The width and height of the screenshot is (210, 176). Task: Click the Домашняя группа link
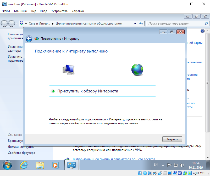[x=21, y=147]
